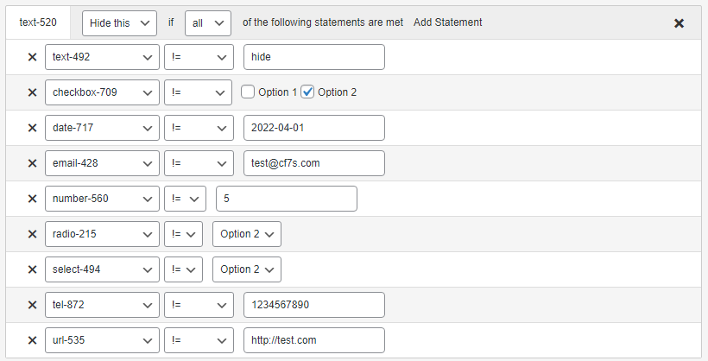Expand the "all" condition match dropdown
The width and height of the screenshot is (708, 361).
[x=208, y=23]
